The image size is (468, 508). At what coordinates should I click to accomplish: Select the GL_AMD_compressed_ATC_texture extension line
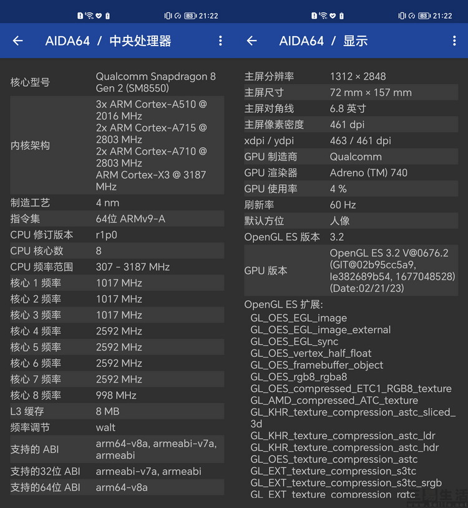(334, 401)
